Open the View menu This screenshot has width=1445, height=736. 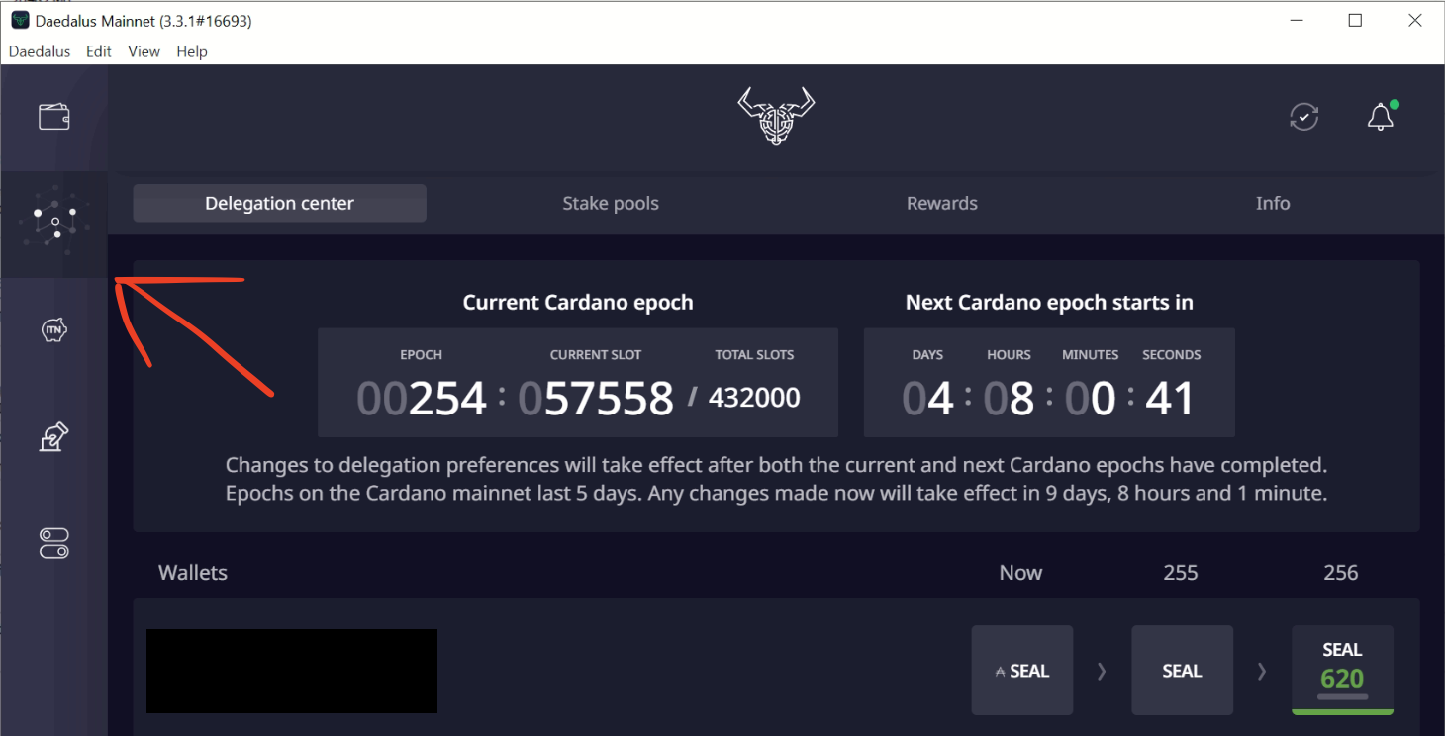[144, 51]
